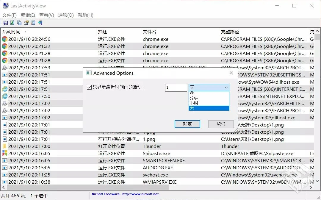Click the Refresh toolbar icon
This screenshot has height=200, width=321.
pyautogui.click(x=12, y=23)
